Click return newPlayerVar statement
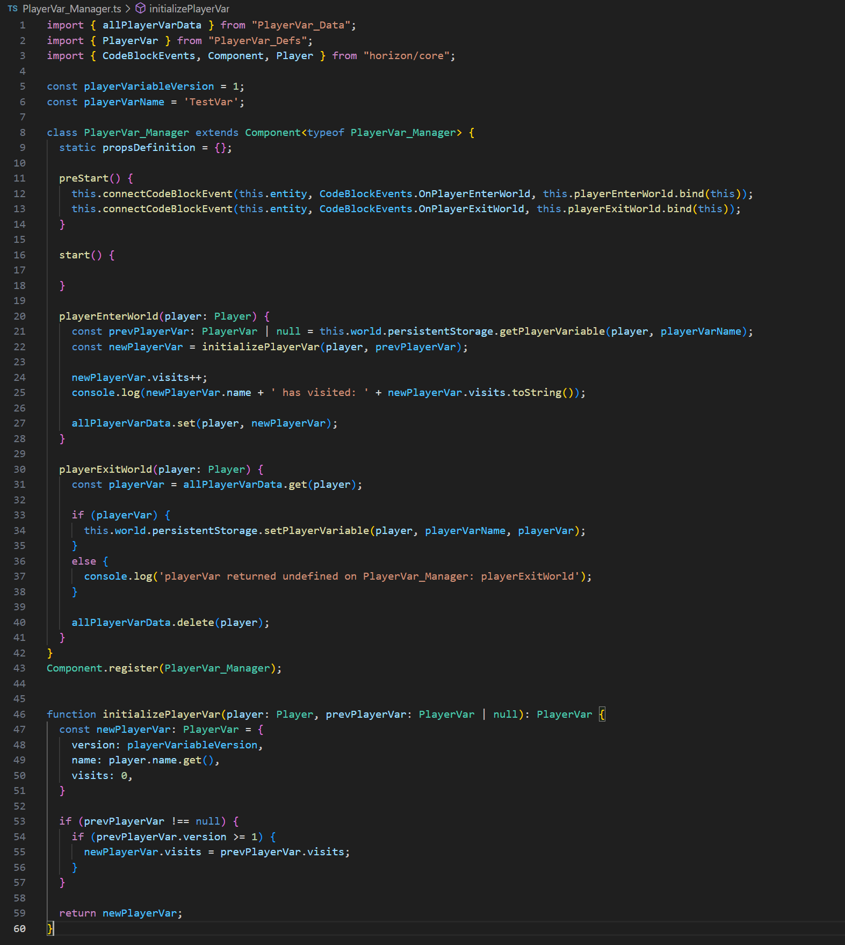 click(121, 913)
